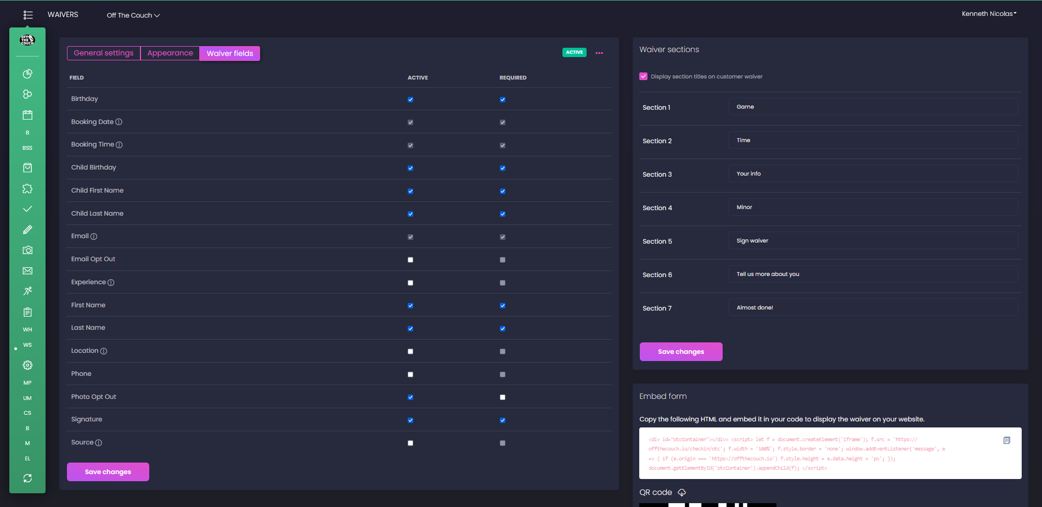Viewport: 1042px width, 507px height.
Task: Switch to the Appearance tab
Action: (170, 53)
